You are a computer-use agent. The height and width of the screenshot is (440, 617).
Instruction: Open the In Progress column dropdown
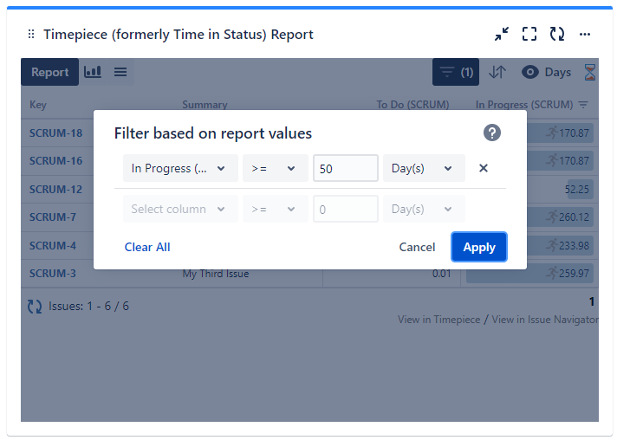(180, 168)
